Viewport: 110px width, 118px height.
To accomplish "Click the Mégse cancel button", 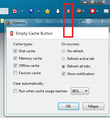I will pos(93,106).
